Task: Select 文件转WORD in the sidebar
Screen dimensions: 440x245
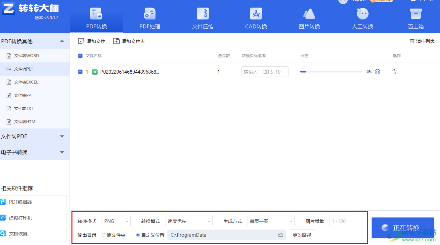Action: (x=35, y=56)
